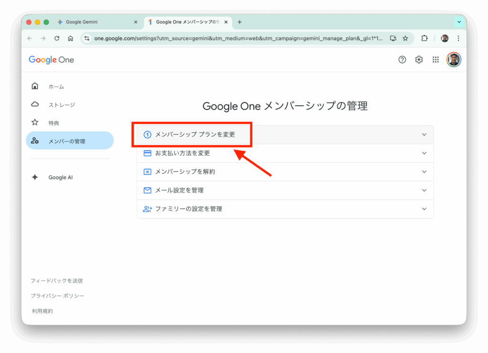Select ストレージ in sidebar

61,105
